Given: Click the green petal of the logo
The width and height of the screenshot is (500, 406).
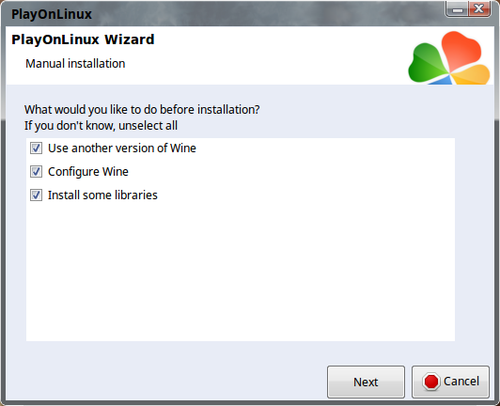Looking at the screenshot, I should pos(427,63).
